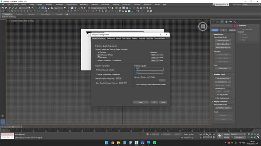The image size is (261, 146).
Task: Switch to the Background tab
Action: coord(111,38)
